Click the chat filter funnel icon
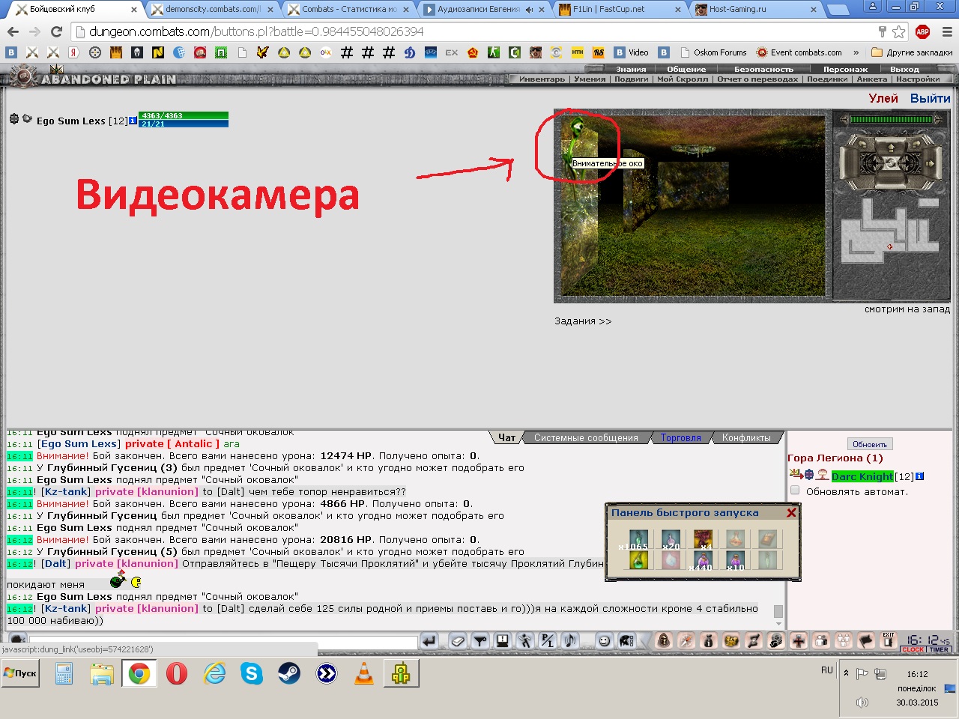The image size is (959, 719). [x=480, y=641]
